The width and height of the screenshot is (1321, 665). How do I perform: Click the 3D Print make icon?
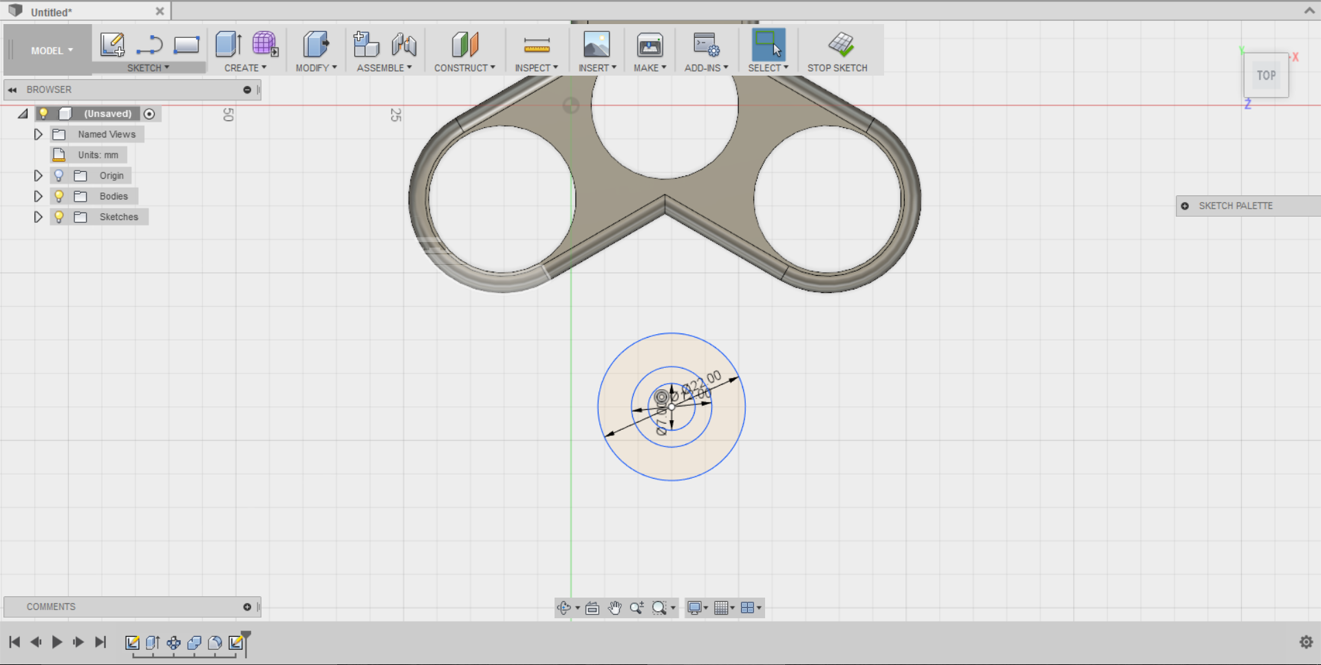point(649,45)
